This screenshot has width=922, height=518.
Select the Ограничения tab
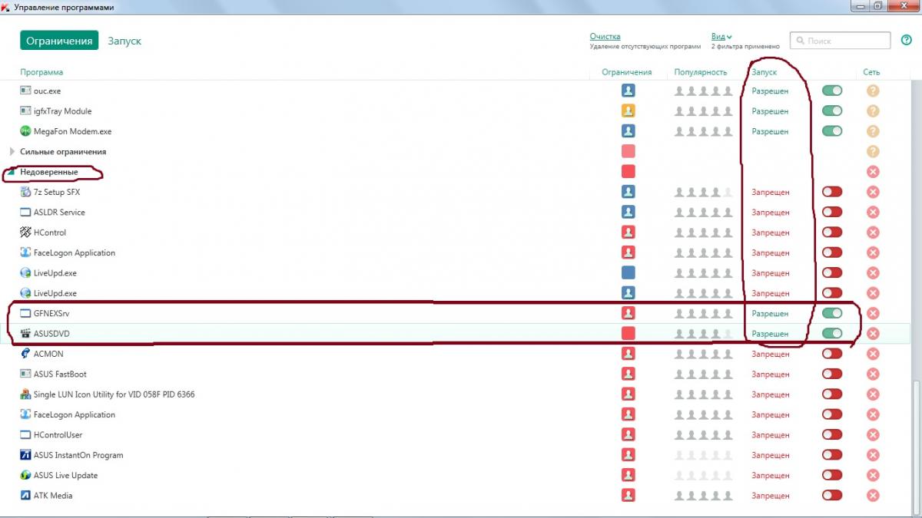tap(59, 41)
